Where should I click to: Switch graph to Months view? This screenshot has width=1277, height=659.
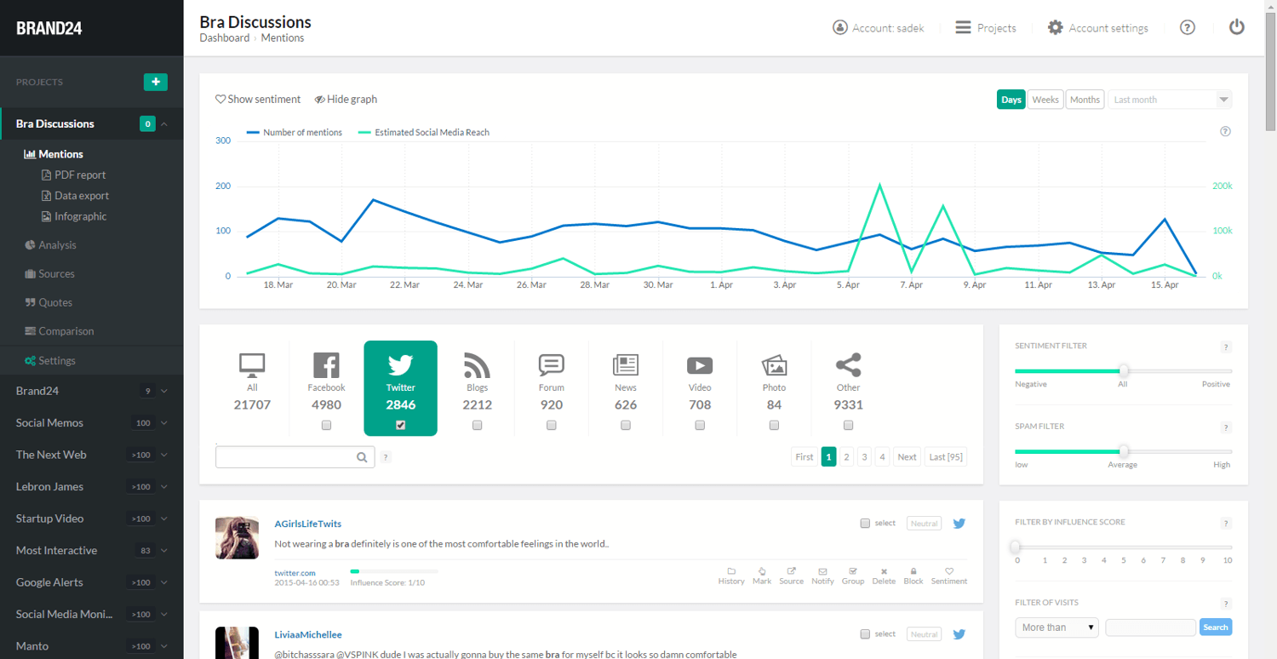click(1085, 100)
